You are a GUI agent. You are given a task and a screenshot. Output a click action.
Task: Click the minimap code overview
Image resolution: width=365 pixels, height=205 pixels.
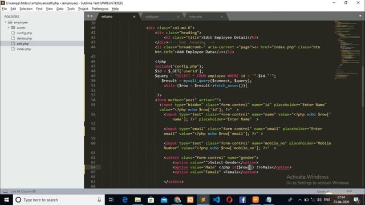tap(347, 50)
